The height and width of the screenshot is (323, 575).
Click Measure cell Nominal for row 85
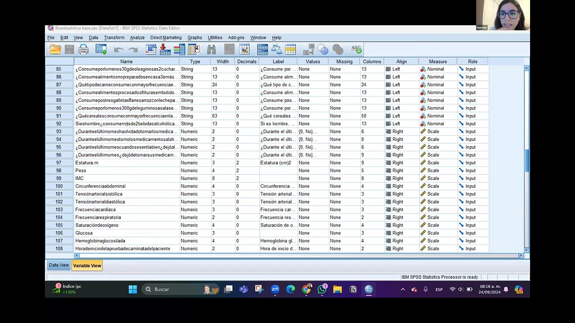(438, 69)
